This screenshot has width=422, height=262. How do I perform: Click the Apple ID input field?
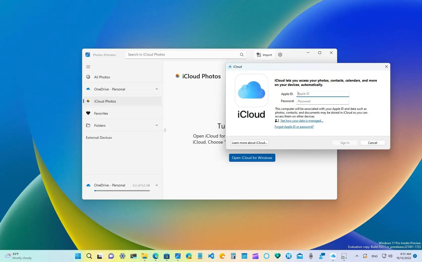click(322, 94)
